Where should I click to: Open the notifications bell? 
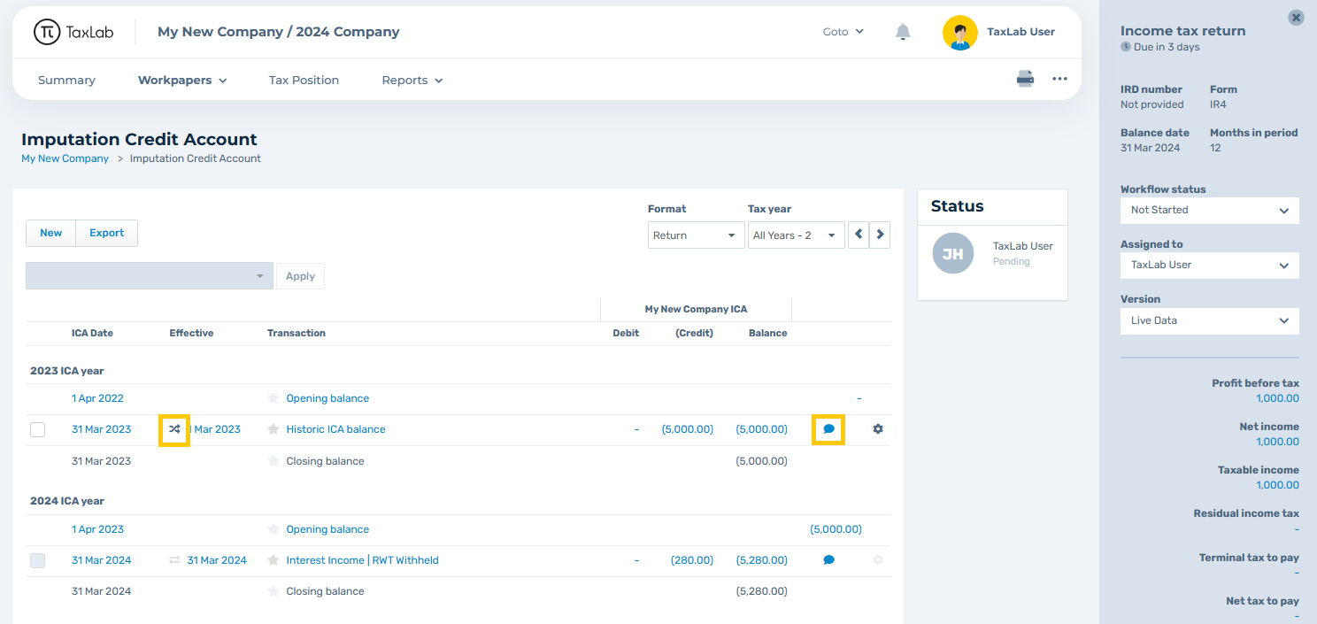pos(903,32)
